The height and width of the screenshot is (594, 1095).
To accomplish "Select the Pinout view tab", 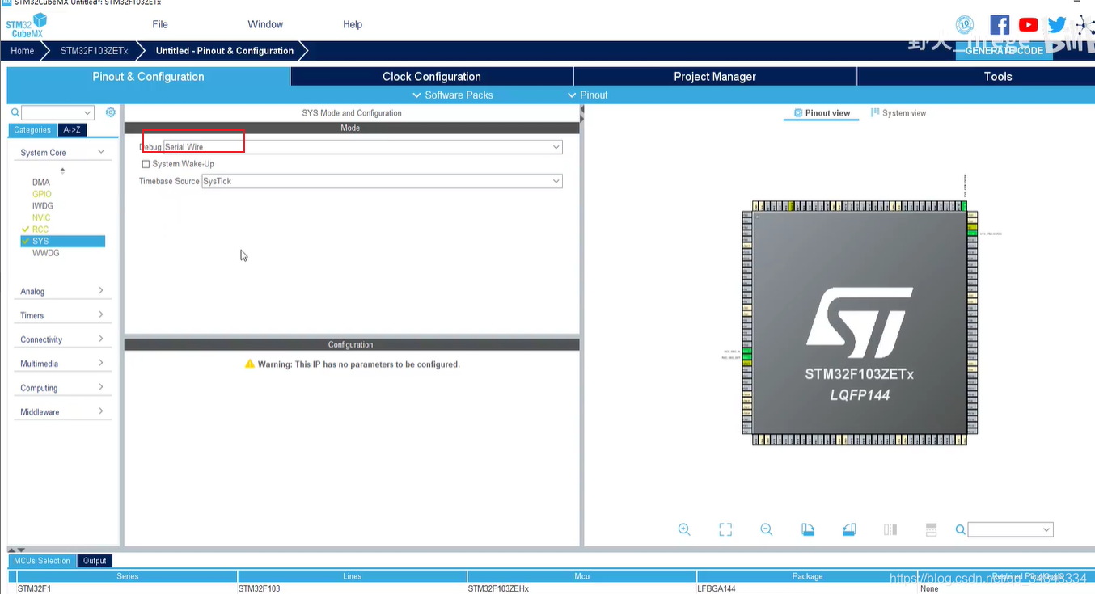I will [x=822, y=113].
